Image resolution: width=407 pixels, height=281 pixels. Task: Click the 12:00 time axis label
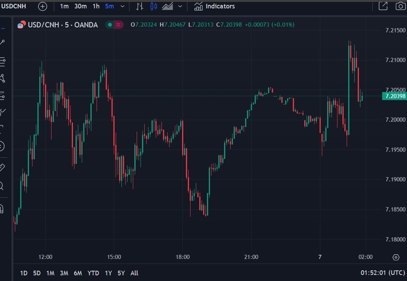click(x=45, y=257)
